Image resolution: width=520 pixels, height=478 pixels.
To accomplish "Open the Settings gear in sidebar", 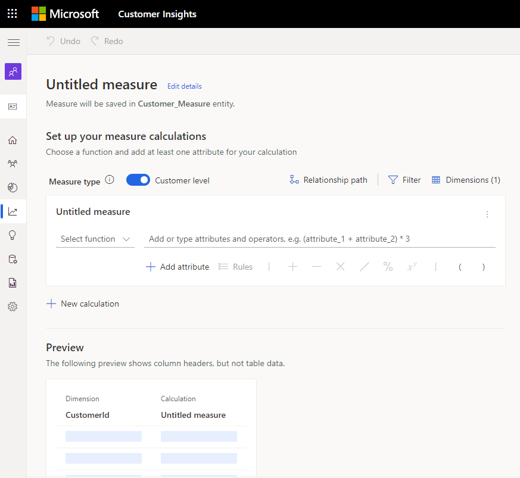I will click(13, 307).
